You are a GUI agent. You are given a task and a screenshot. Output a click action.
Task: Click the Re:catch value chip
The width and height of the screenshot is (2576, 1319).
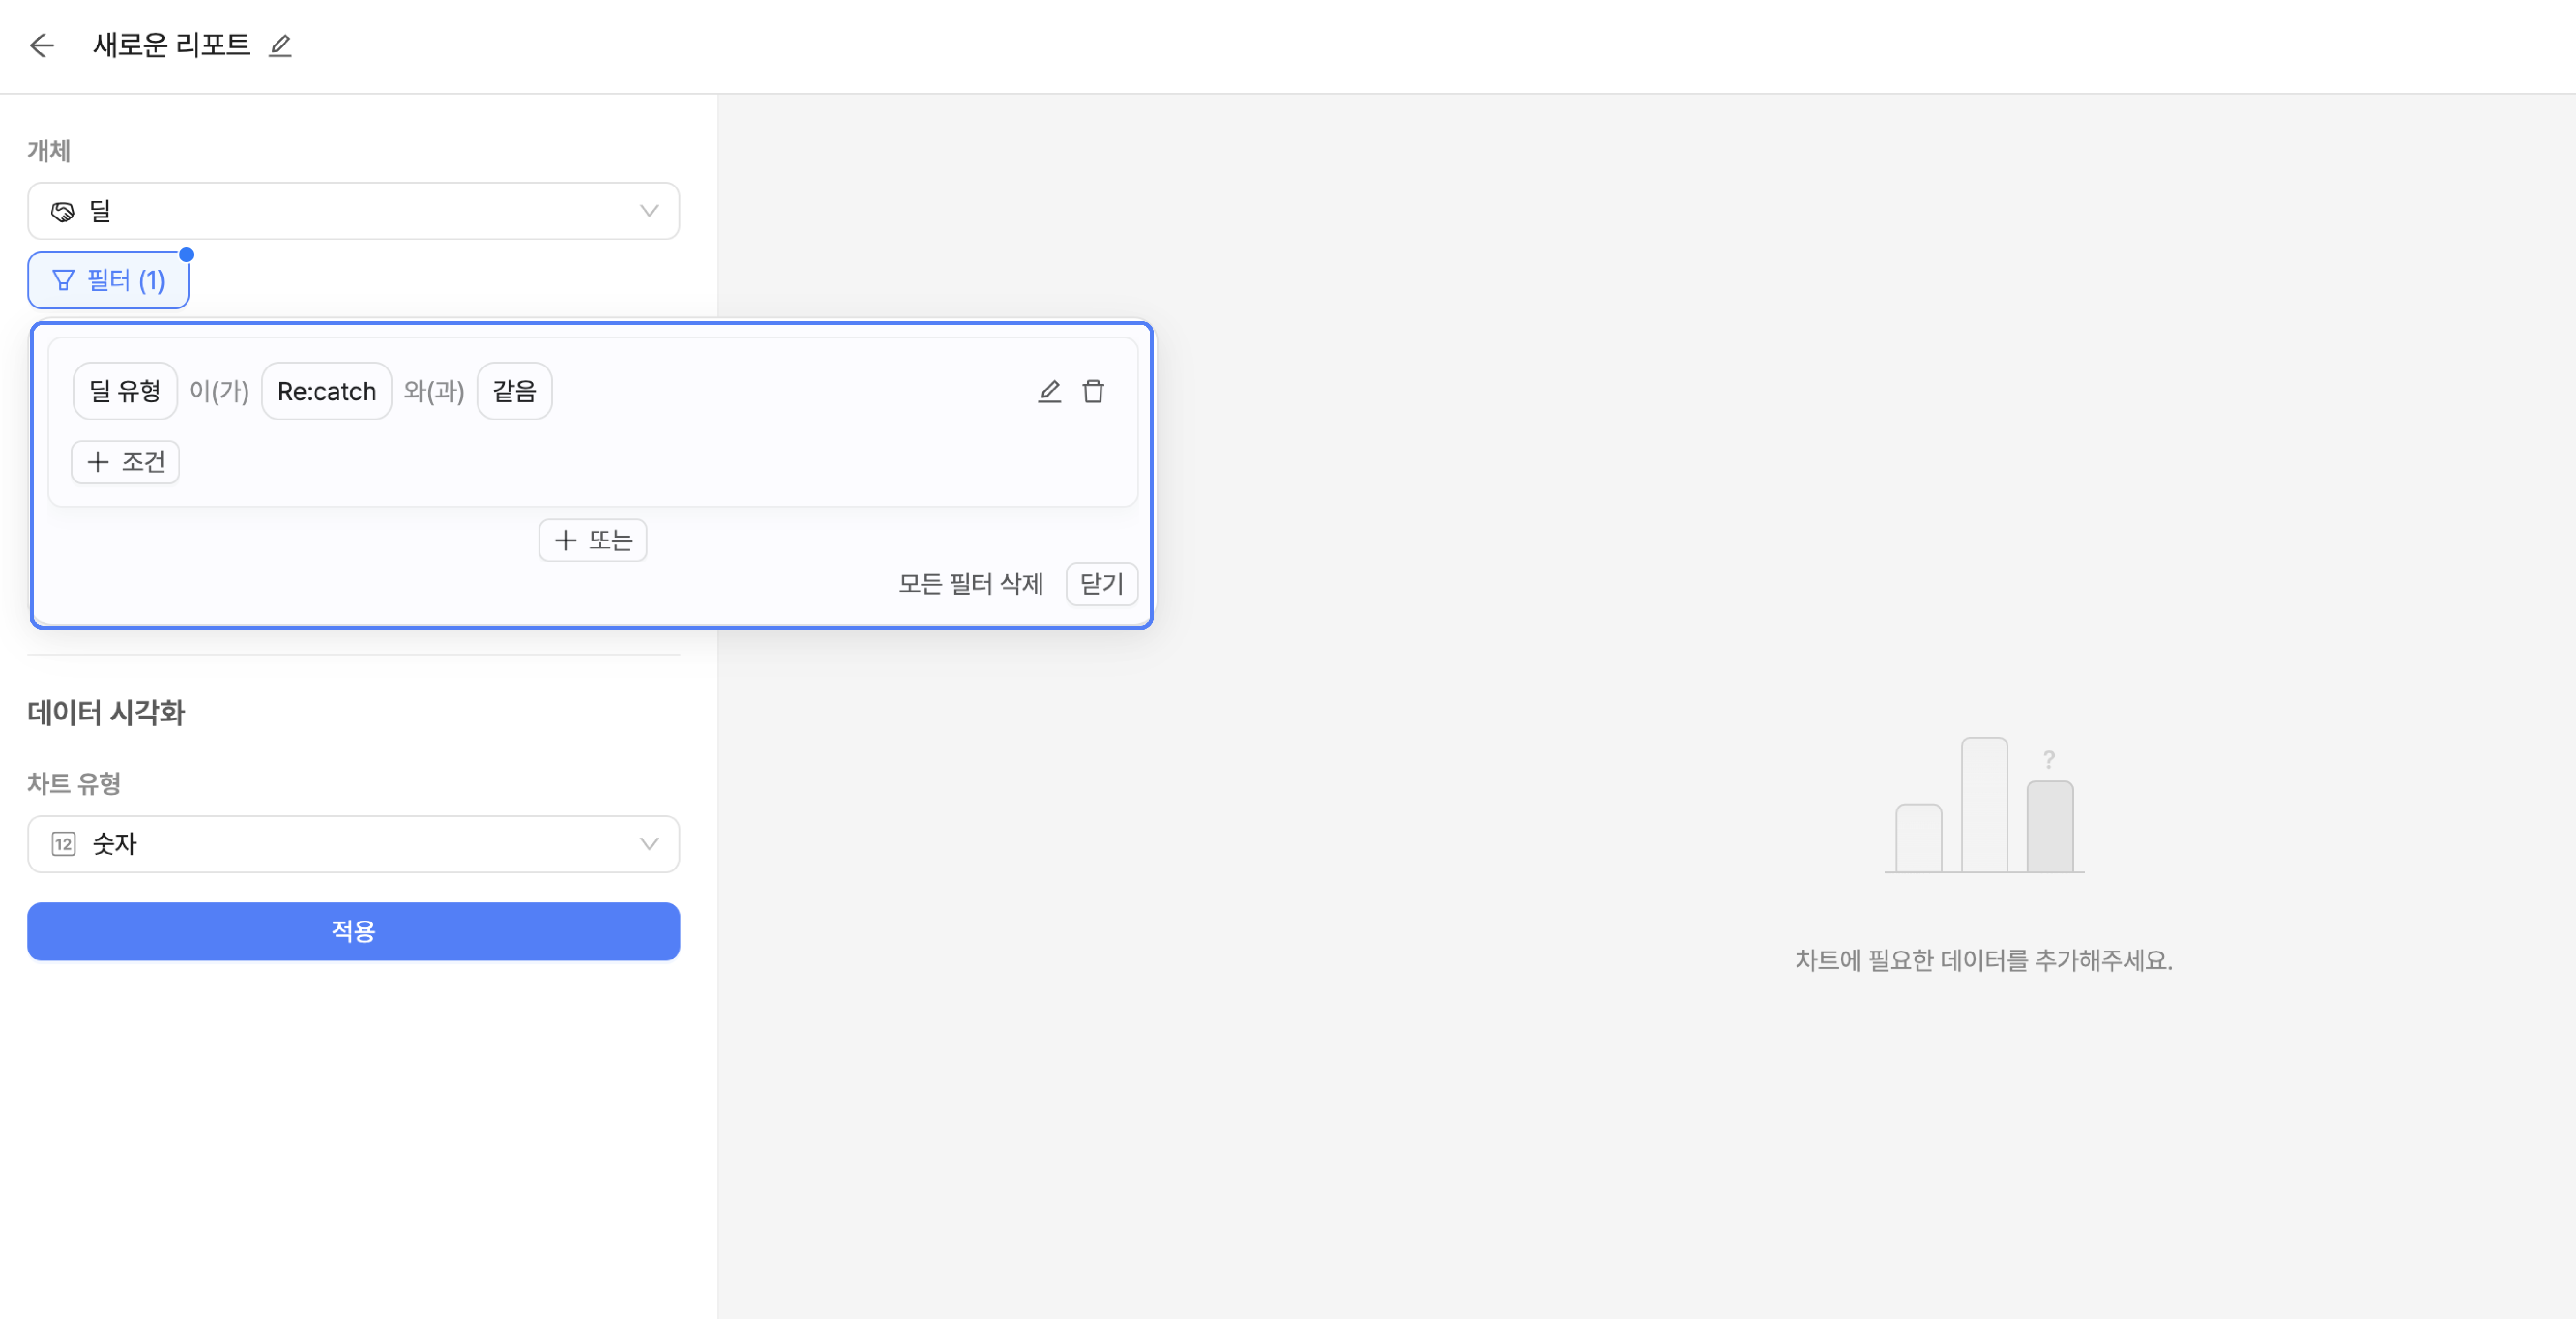coord(326,391)
